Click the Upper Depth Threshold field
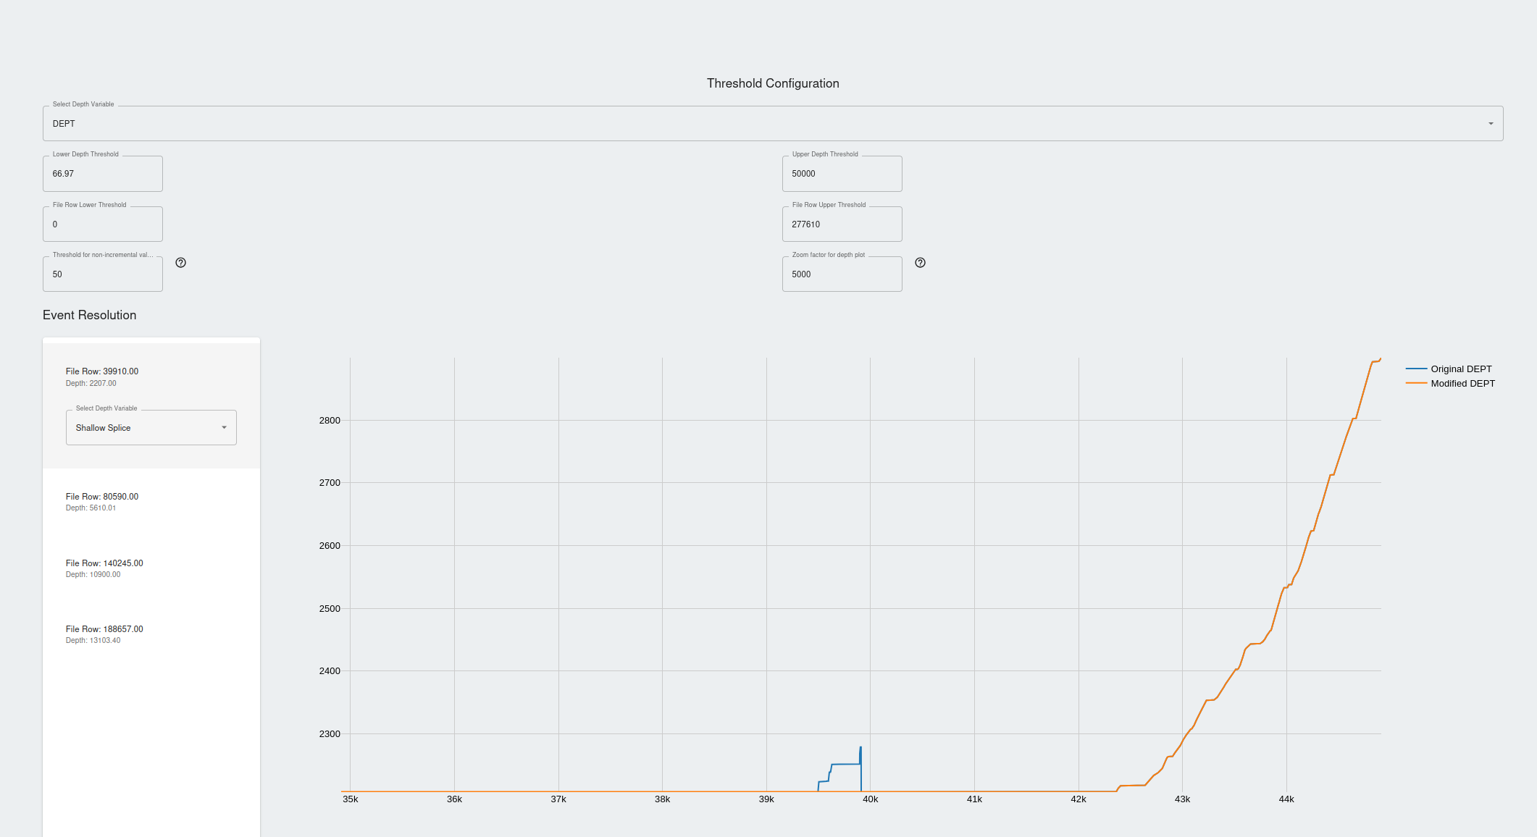The image size is (1537, 837). (842, 174)
